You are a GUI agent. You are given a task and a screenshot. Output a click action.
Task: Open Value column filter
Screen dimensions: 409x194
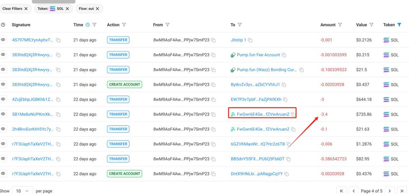tap(372, 25)
